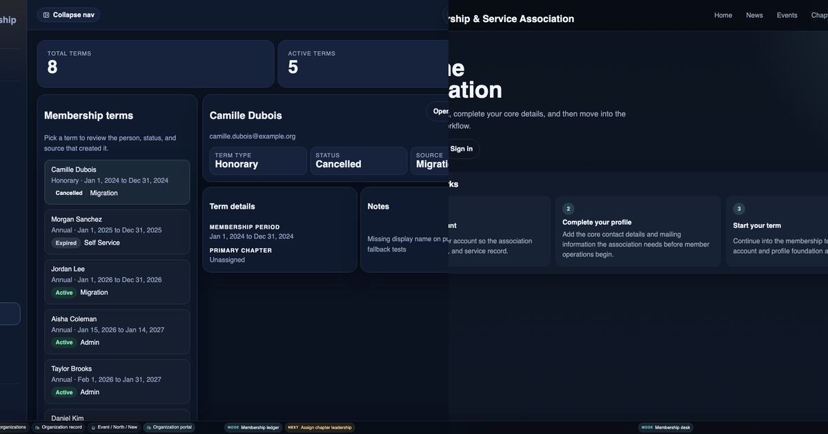Select the Taylor Brooks membership term row
Screen dimensions: 828x434
click(x=117, y=382)
